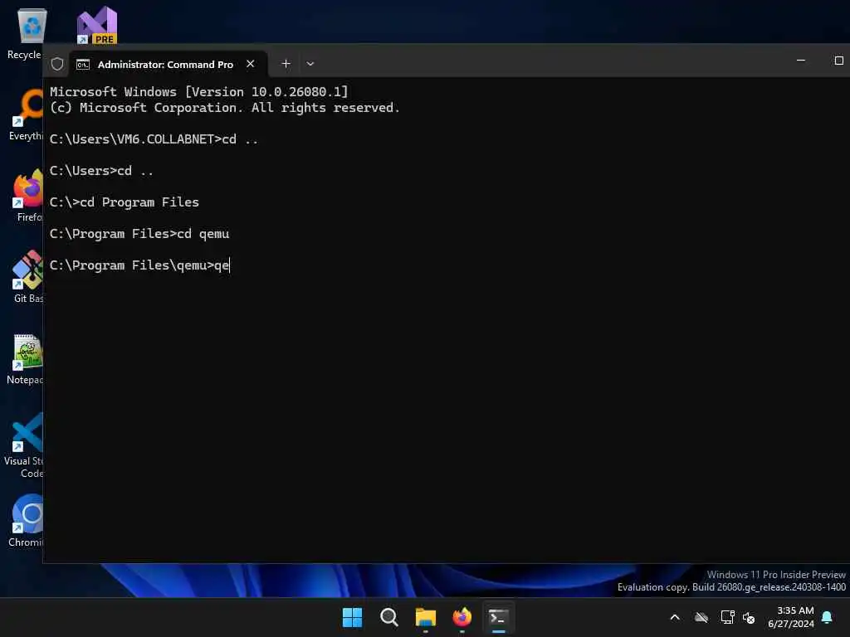The height and width of the screenshot is (637, 850).
Task: Select the Administrator: Command Prompt tab
Action: coord(168,64)
